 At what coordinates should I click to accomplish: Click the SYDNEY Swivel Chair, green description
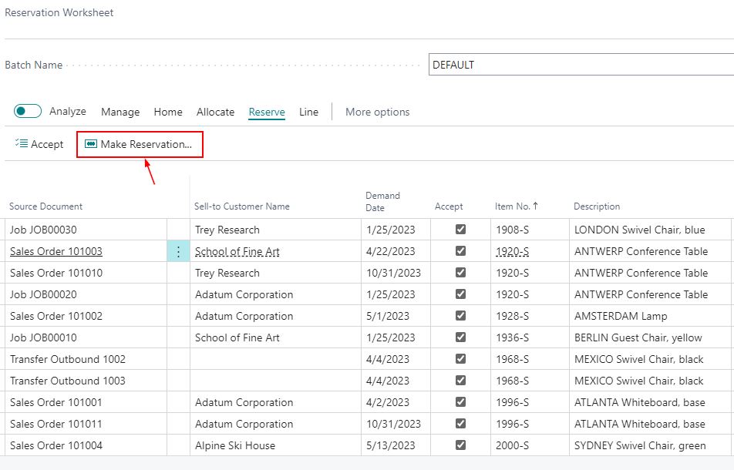[x=640, y=445]
